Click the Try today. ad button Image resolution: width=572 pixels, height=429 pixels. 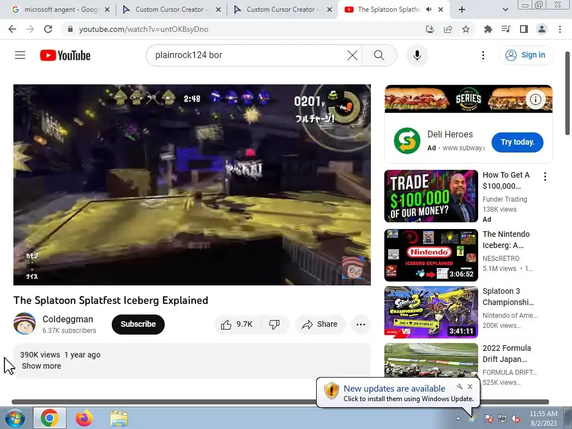tap(517, 142)
